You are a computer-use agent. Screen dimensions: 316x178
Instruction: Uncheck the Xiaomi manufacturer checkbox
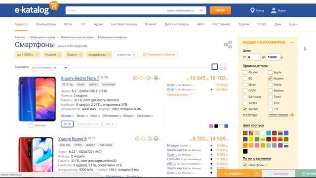(x=245, y=109)
